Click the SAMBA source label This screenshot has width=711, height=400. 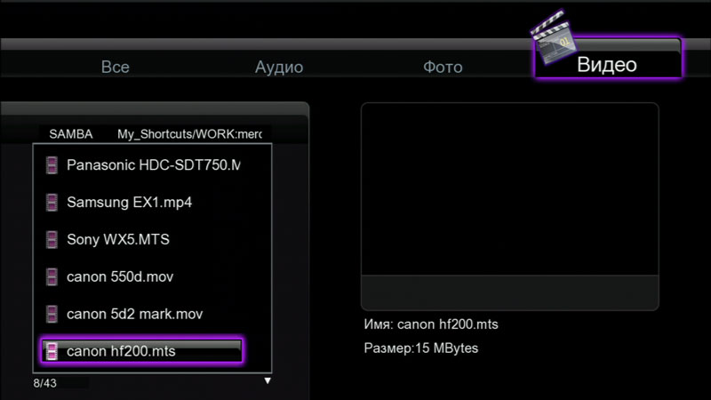(71, 134)
